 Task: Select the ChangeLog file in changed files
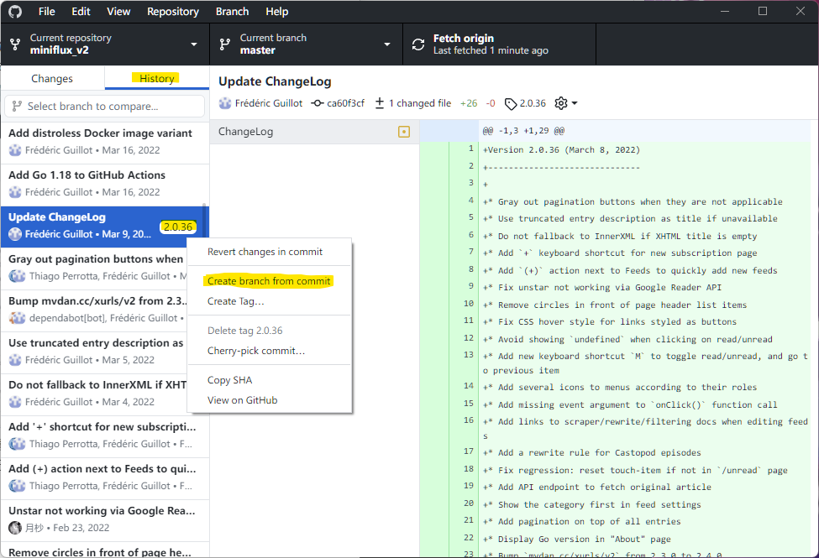pyautogui.click(x=314, y=132)
